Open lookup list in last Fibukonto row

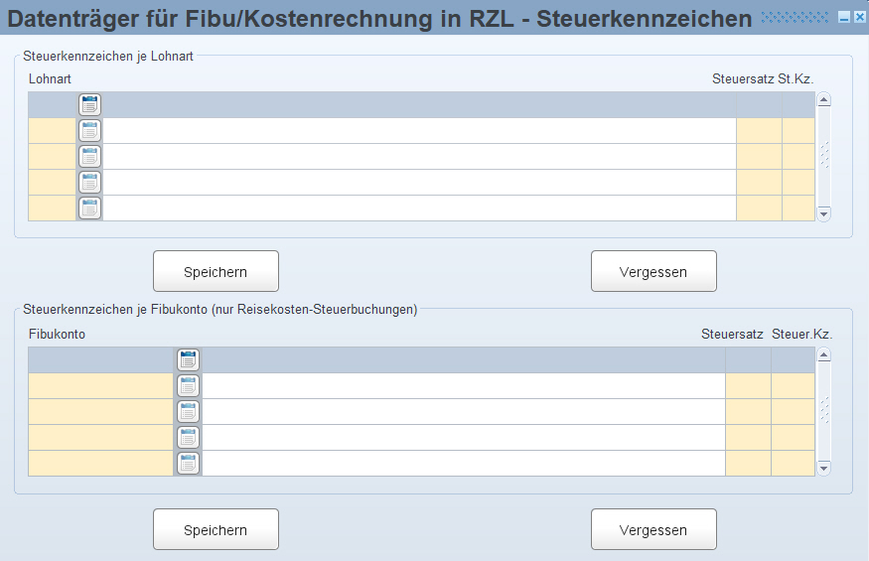coord(188,463)
